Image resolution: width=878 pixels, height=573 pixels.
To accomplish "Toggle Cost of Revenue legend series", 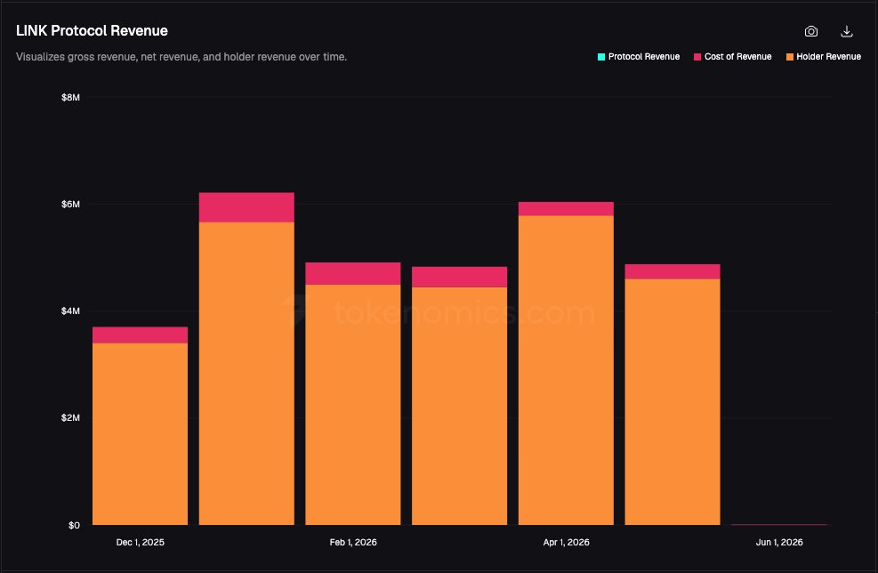I will click(732, 57).
